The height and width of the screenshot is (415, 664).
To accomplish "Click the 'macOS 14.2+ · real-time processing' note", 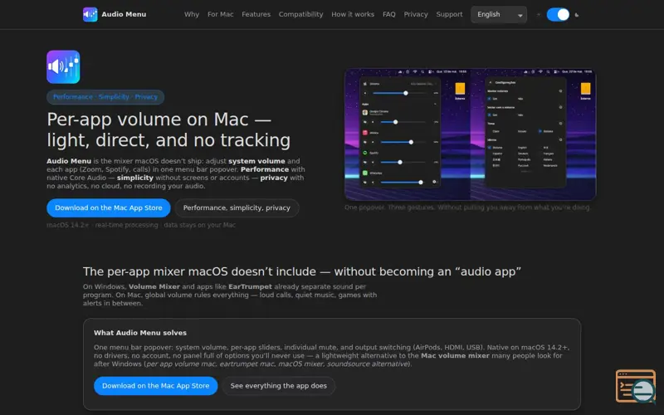I will pyautogui.click(x=141, y=225).
